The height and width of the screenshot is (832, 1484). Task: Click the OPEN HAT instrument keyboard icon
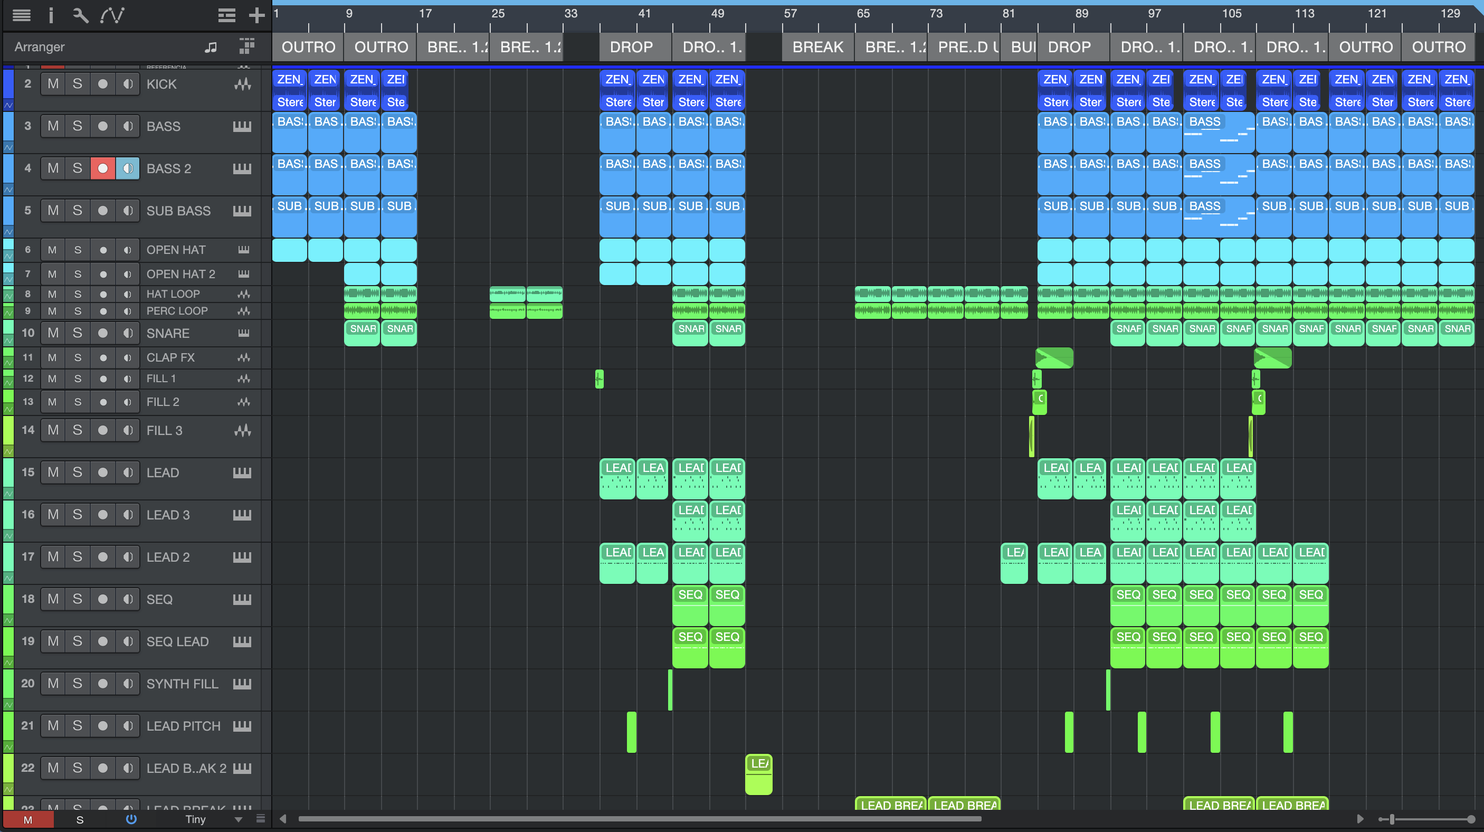pyautogui.click(x=244, y=250)
